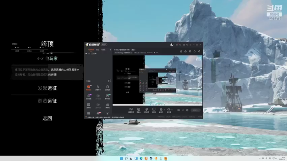
Task: Click the share icon in the header row
Action: [199, 52]
